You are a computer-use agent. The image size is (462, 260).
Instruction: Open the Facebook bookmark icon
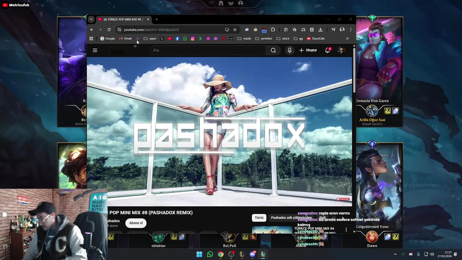(x=177, y=39)
